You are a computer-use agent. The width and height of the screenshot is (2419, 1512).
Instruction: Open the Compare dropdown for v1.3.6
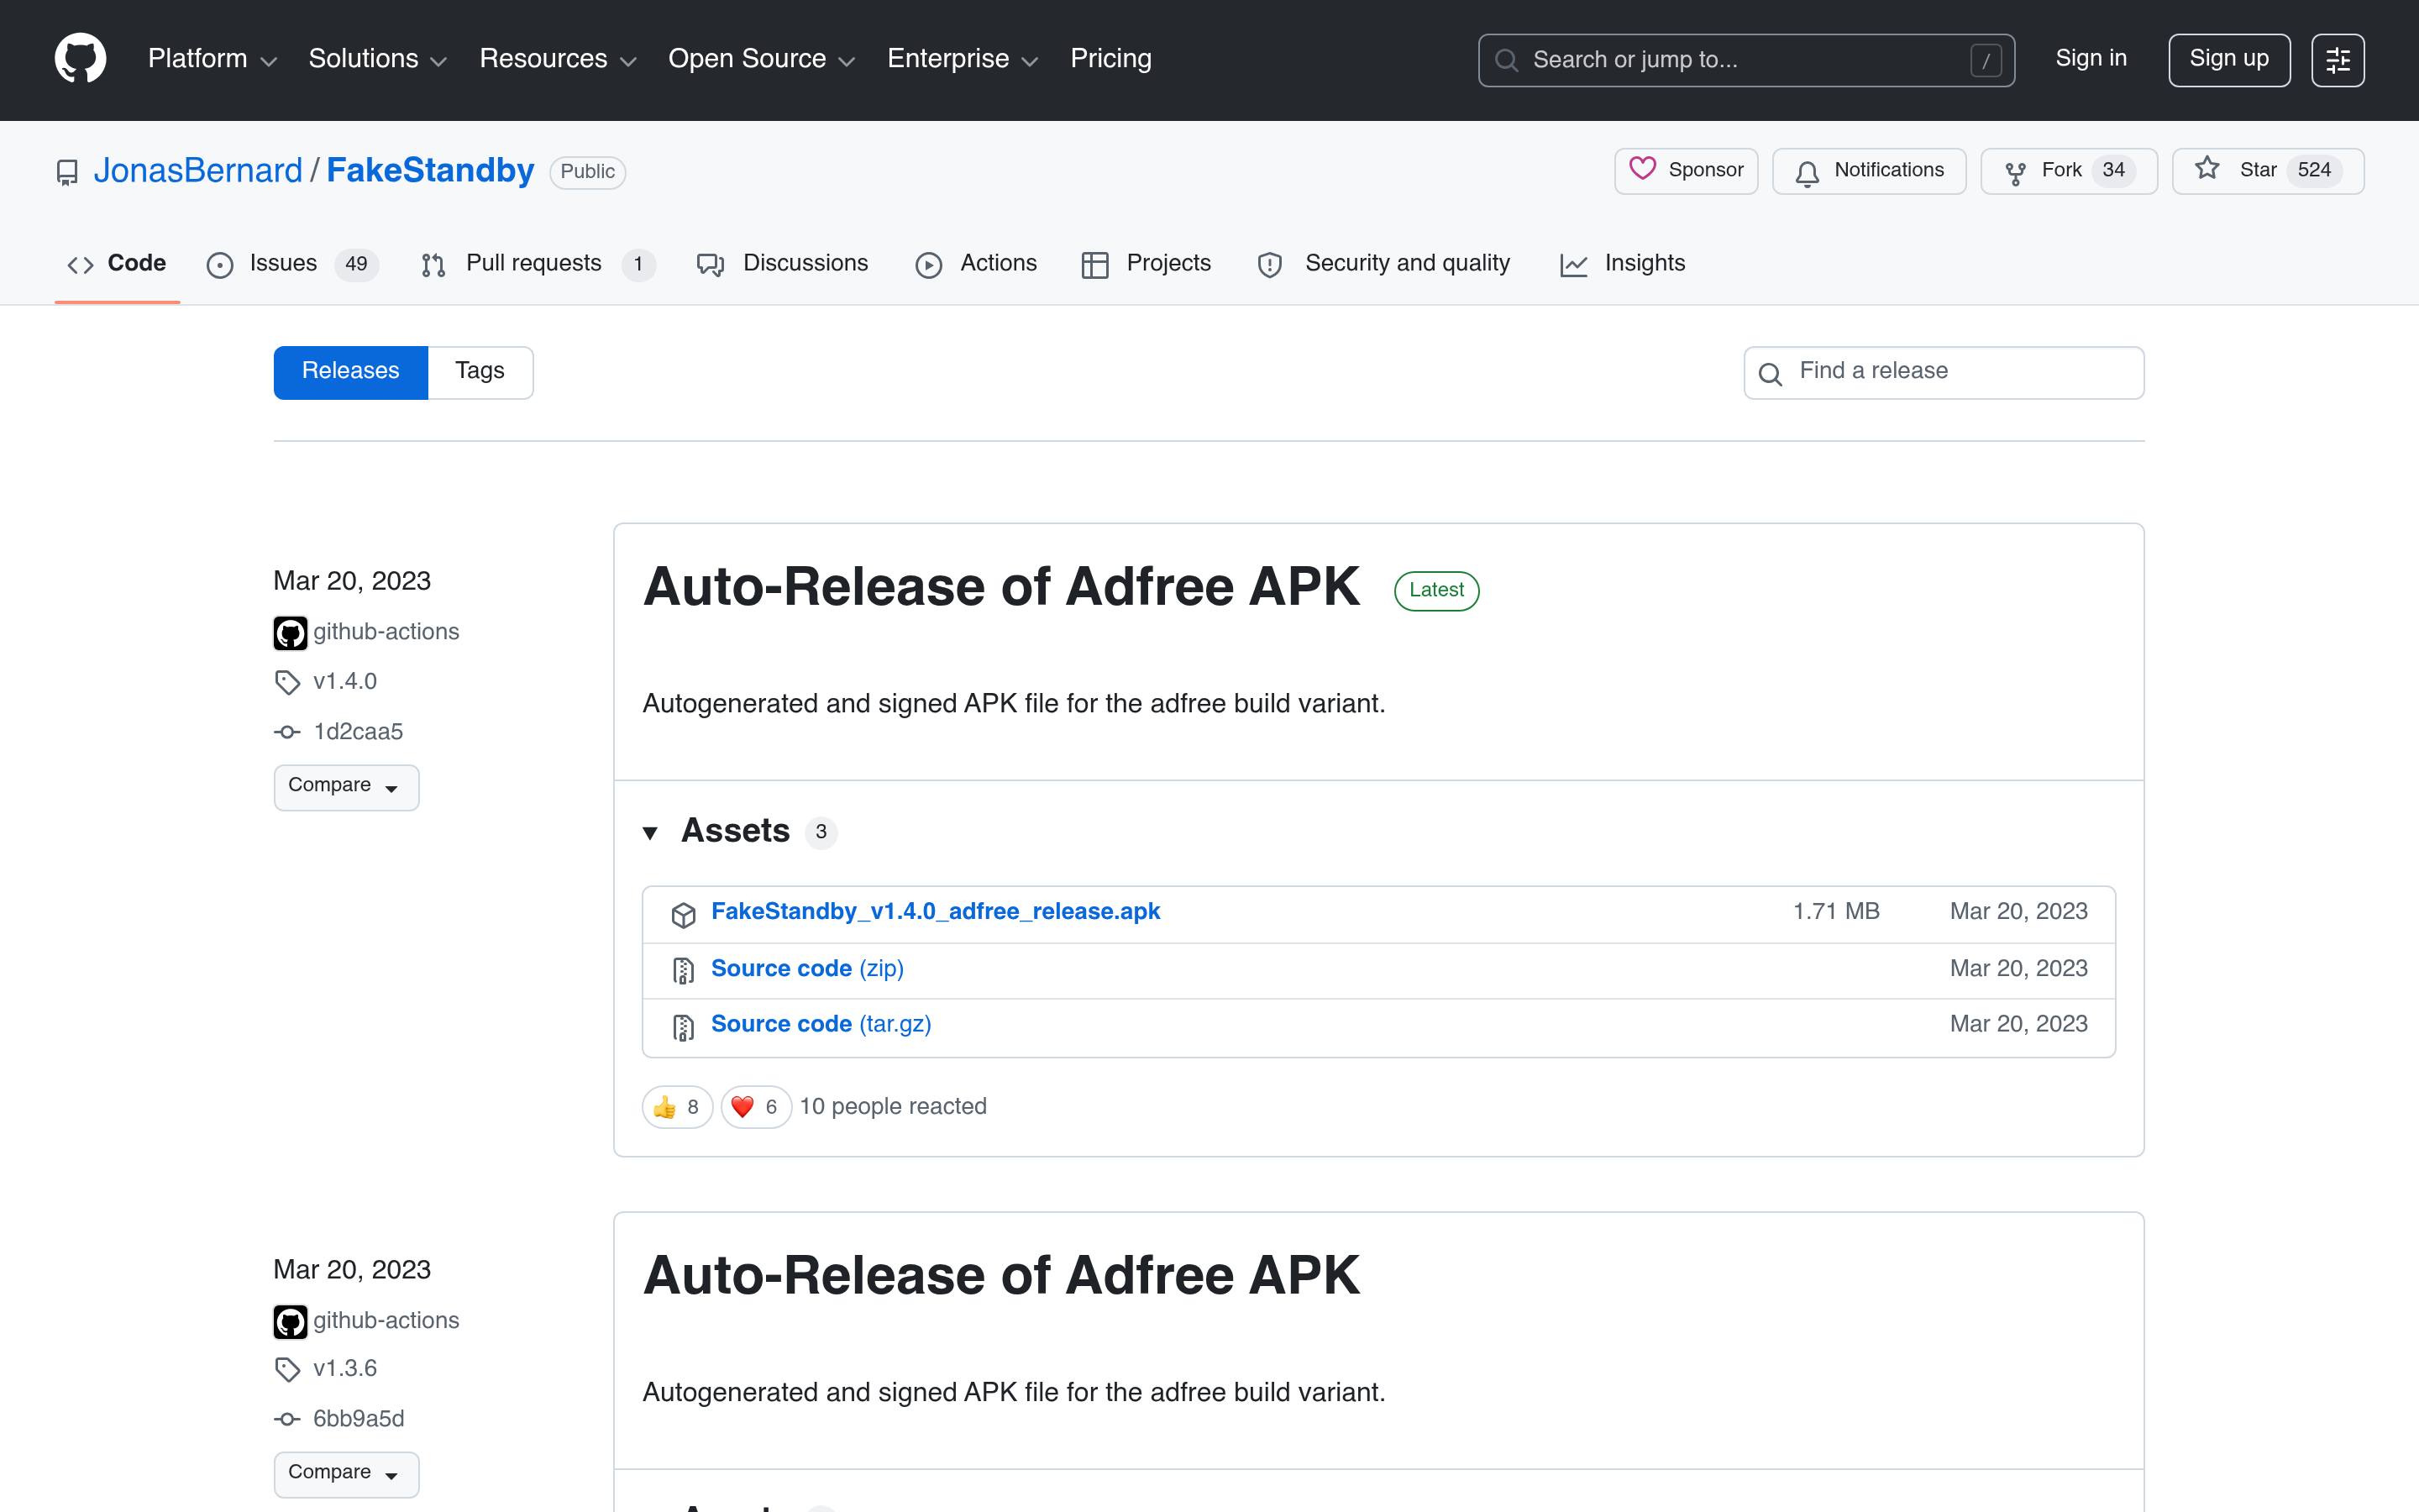346,1474
